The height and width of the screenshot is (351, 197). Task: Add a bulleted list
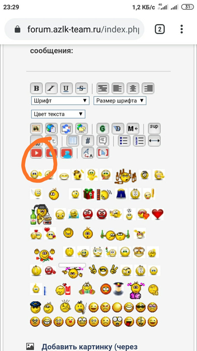124,140
